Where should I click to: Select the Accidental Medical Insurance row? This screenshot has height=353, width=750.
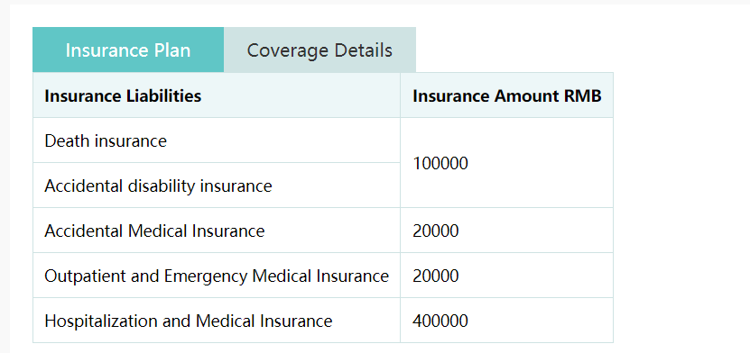point(323,231)
